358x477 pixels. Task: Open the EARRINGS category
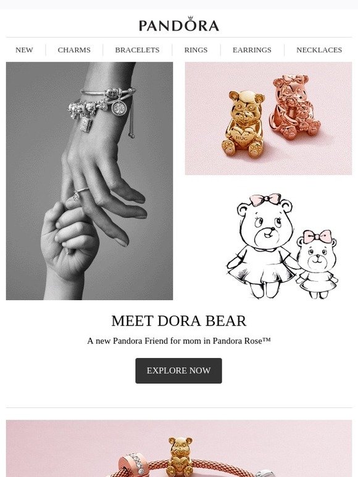point(252,50)
